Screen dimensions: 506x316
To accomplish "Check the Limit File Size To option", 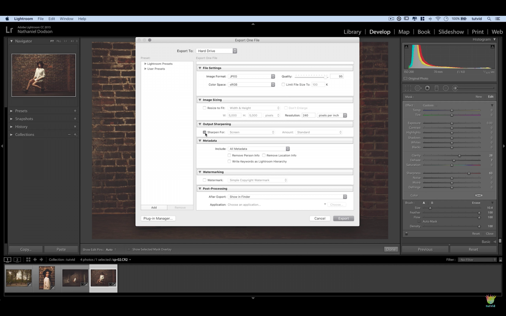I will point(283,84).
